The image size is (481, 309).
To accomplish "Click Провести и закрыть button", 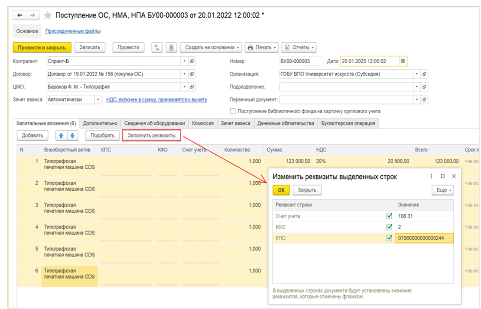I will point(42,47).
